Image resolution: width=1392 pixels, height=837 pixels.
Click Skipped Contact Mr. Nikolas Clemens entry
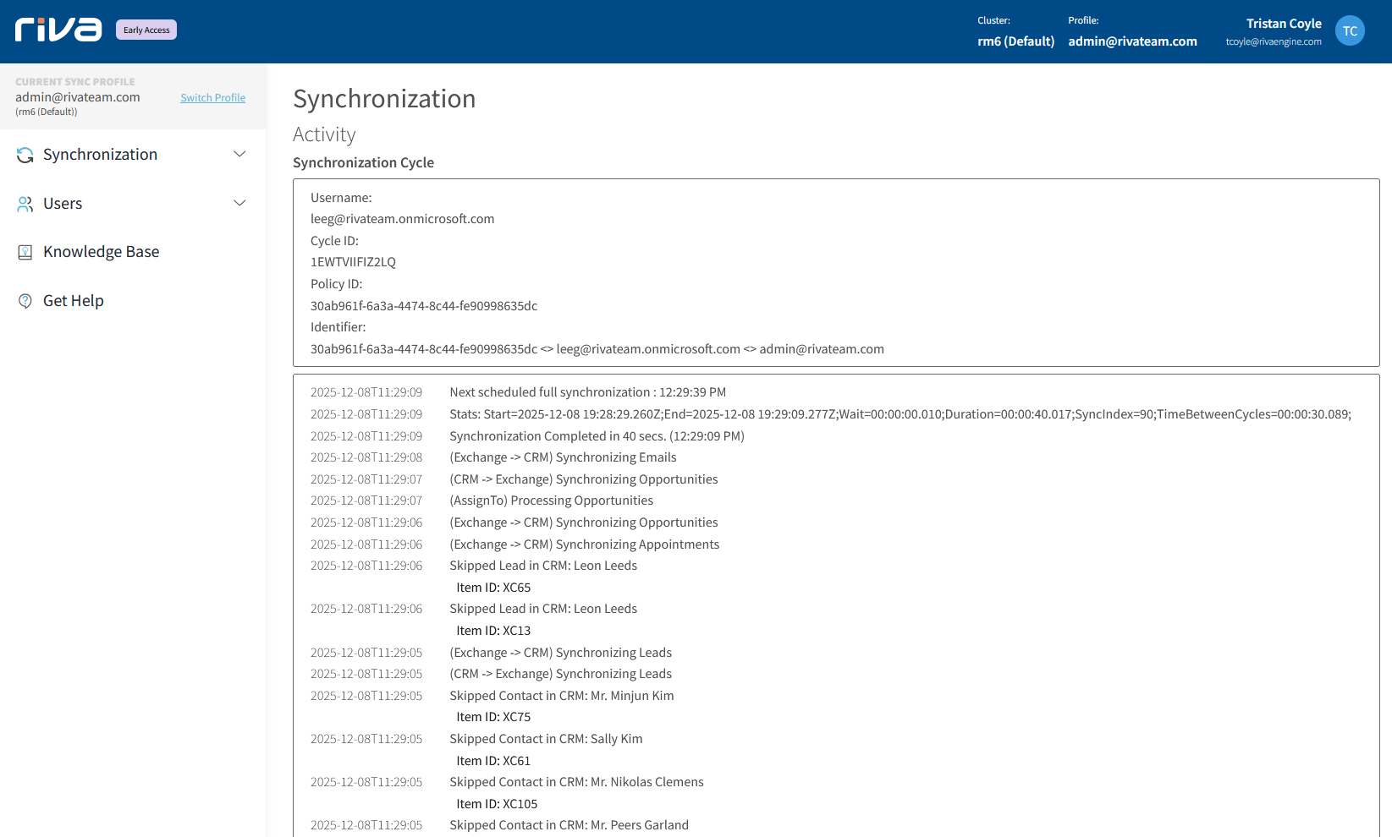[577, 782]
